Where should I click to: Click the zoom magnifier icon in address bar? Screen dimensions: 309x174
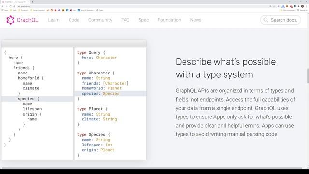(270, 6)
